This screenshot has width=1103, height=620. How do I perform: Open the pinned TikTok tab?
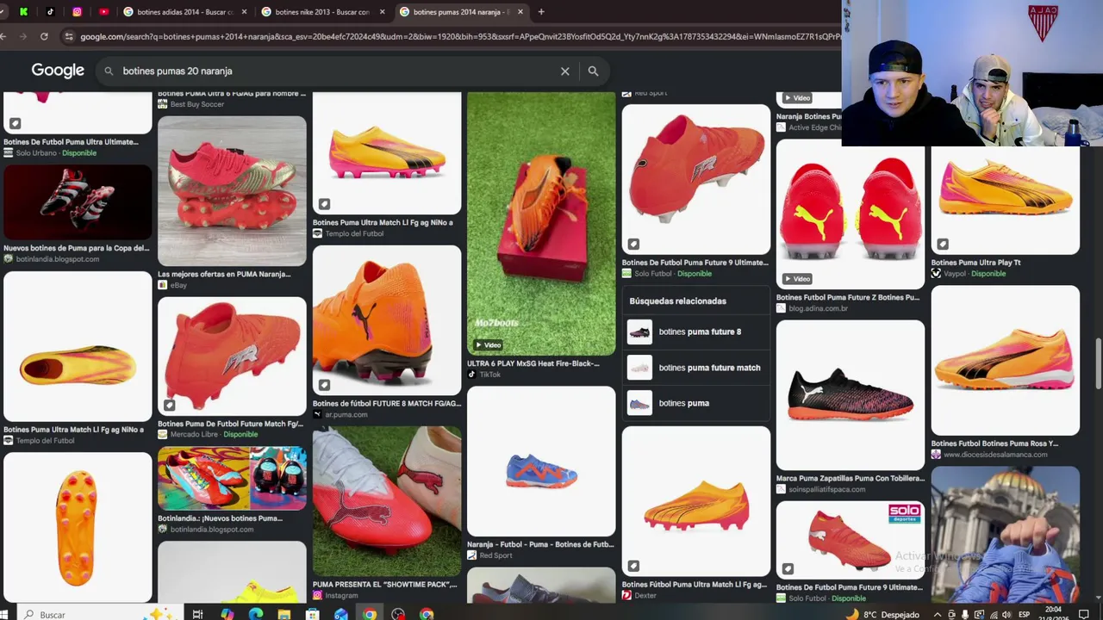(x=50, y=12)
